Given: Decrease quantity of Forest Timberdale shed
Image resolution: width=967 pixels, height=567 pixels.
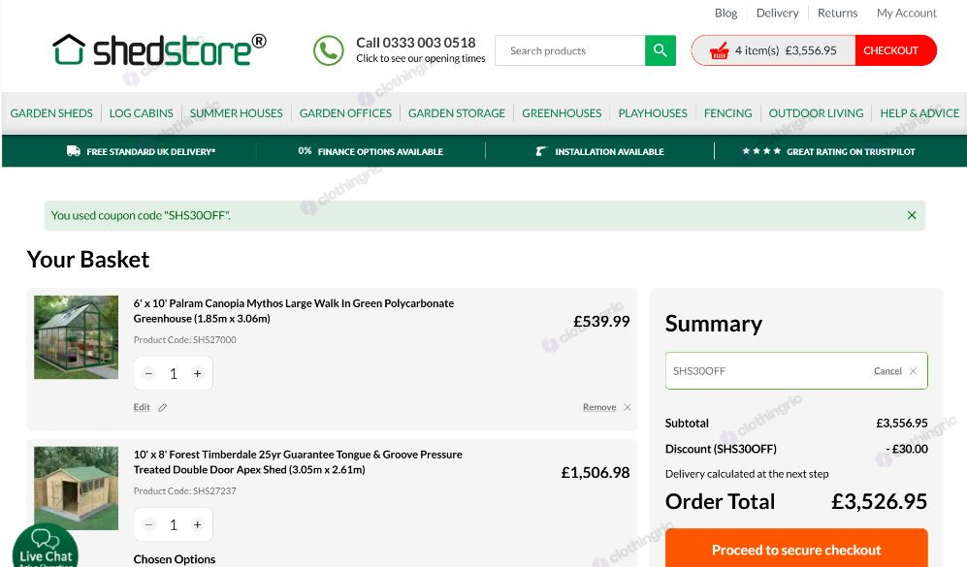Looking at the screenshot, I should point(148,524).
